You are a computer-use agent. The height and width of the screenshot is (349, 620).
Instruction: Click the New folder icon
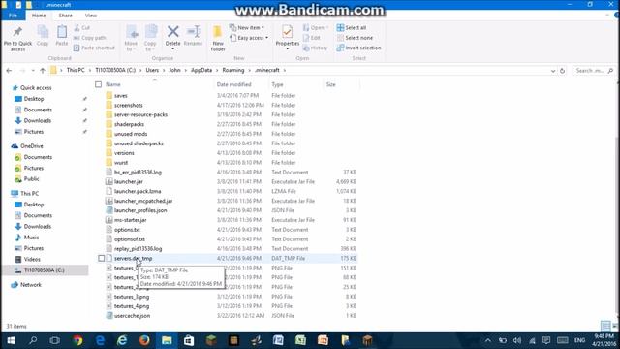[217, 32]
